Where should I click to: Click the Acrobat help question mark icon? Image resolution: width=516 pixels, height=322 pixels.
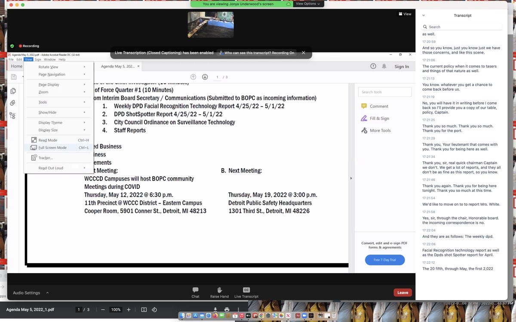[x=373, y=66]
